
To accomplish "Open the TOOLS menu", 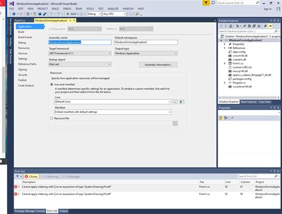I will point(90,9).
